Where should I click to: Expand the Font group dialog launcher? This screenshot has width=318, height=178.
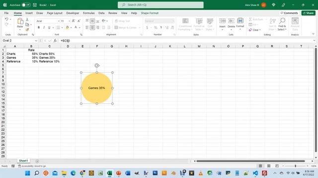click(x=81, y=35)
